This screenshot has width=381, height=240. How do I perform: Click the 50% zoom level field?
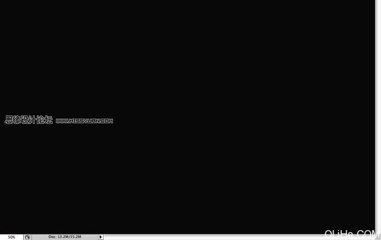pos(11,237)
